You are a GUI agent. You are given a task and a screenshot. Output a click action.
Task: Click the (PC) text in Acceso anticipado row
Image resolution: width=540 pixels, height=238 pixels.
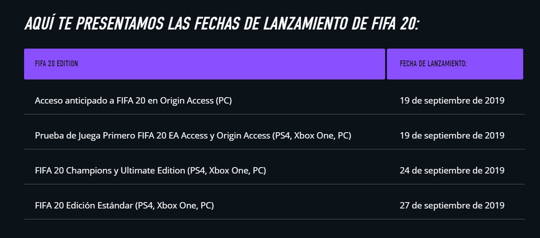tap(223, 101)
